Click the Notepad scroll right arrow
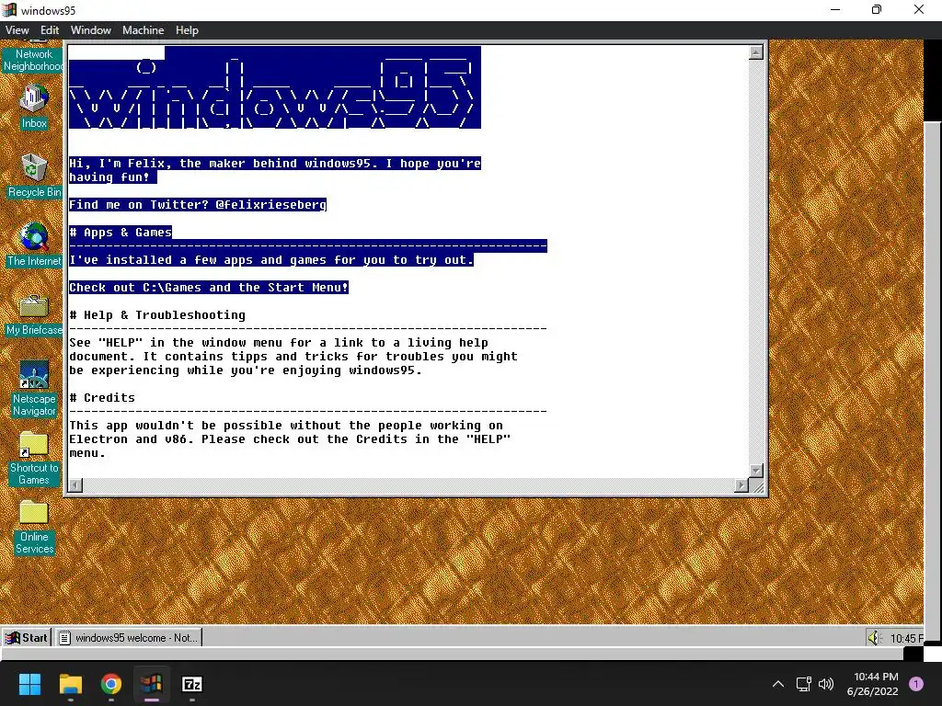 pos(741,485)
